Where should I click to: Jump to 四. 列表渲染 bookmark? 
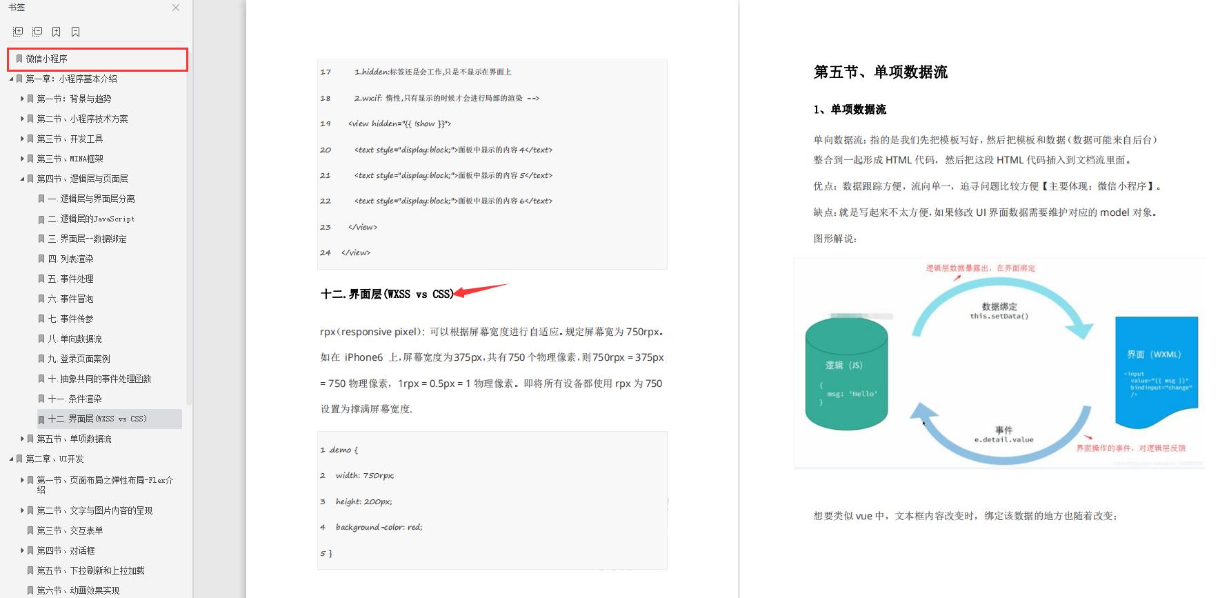point(70,259)
